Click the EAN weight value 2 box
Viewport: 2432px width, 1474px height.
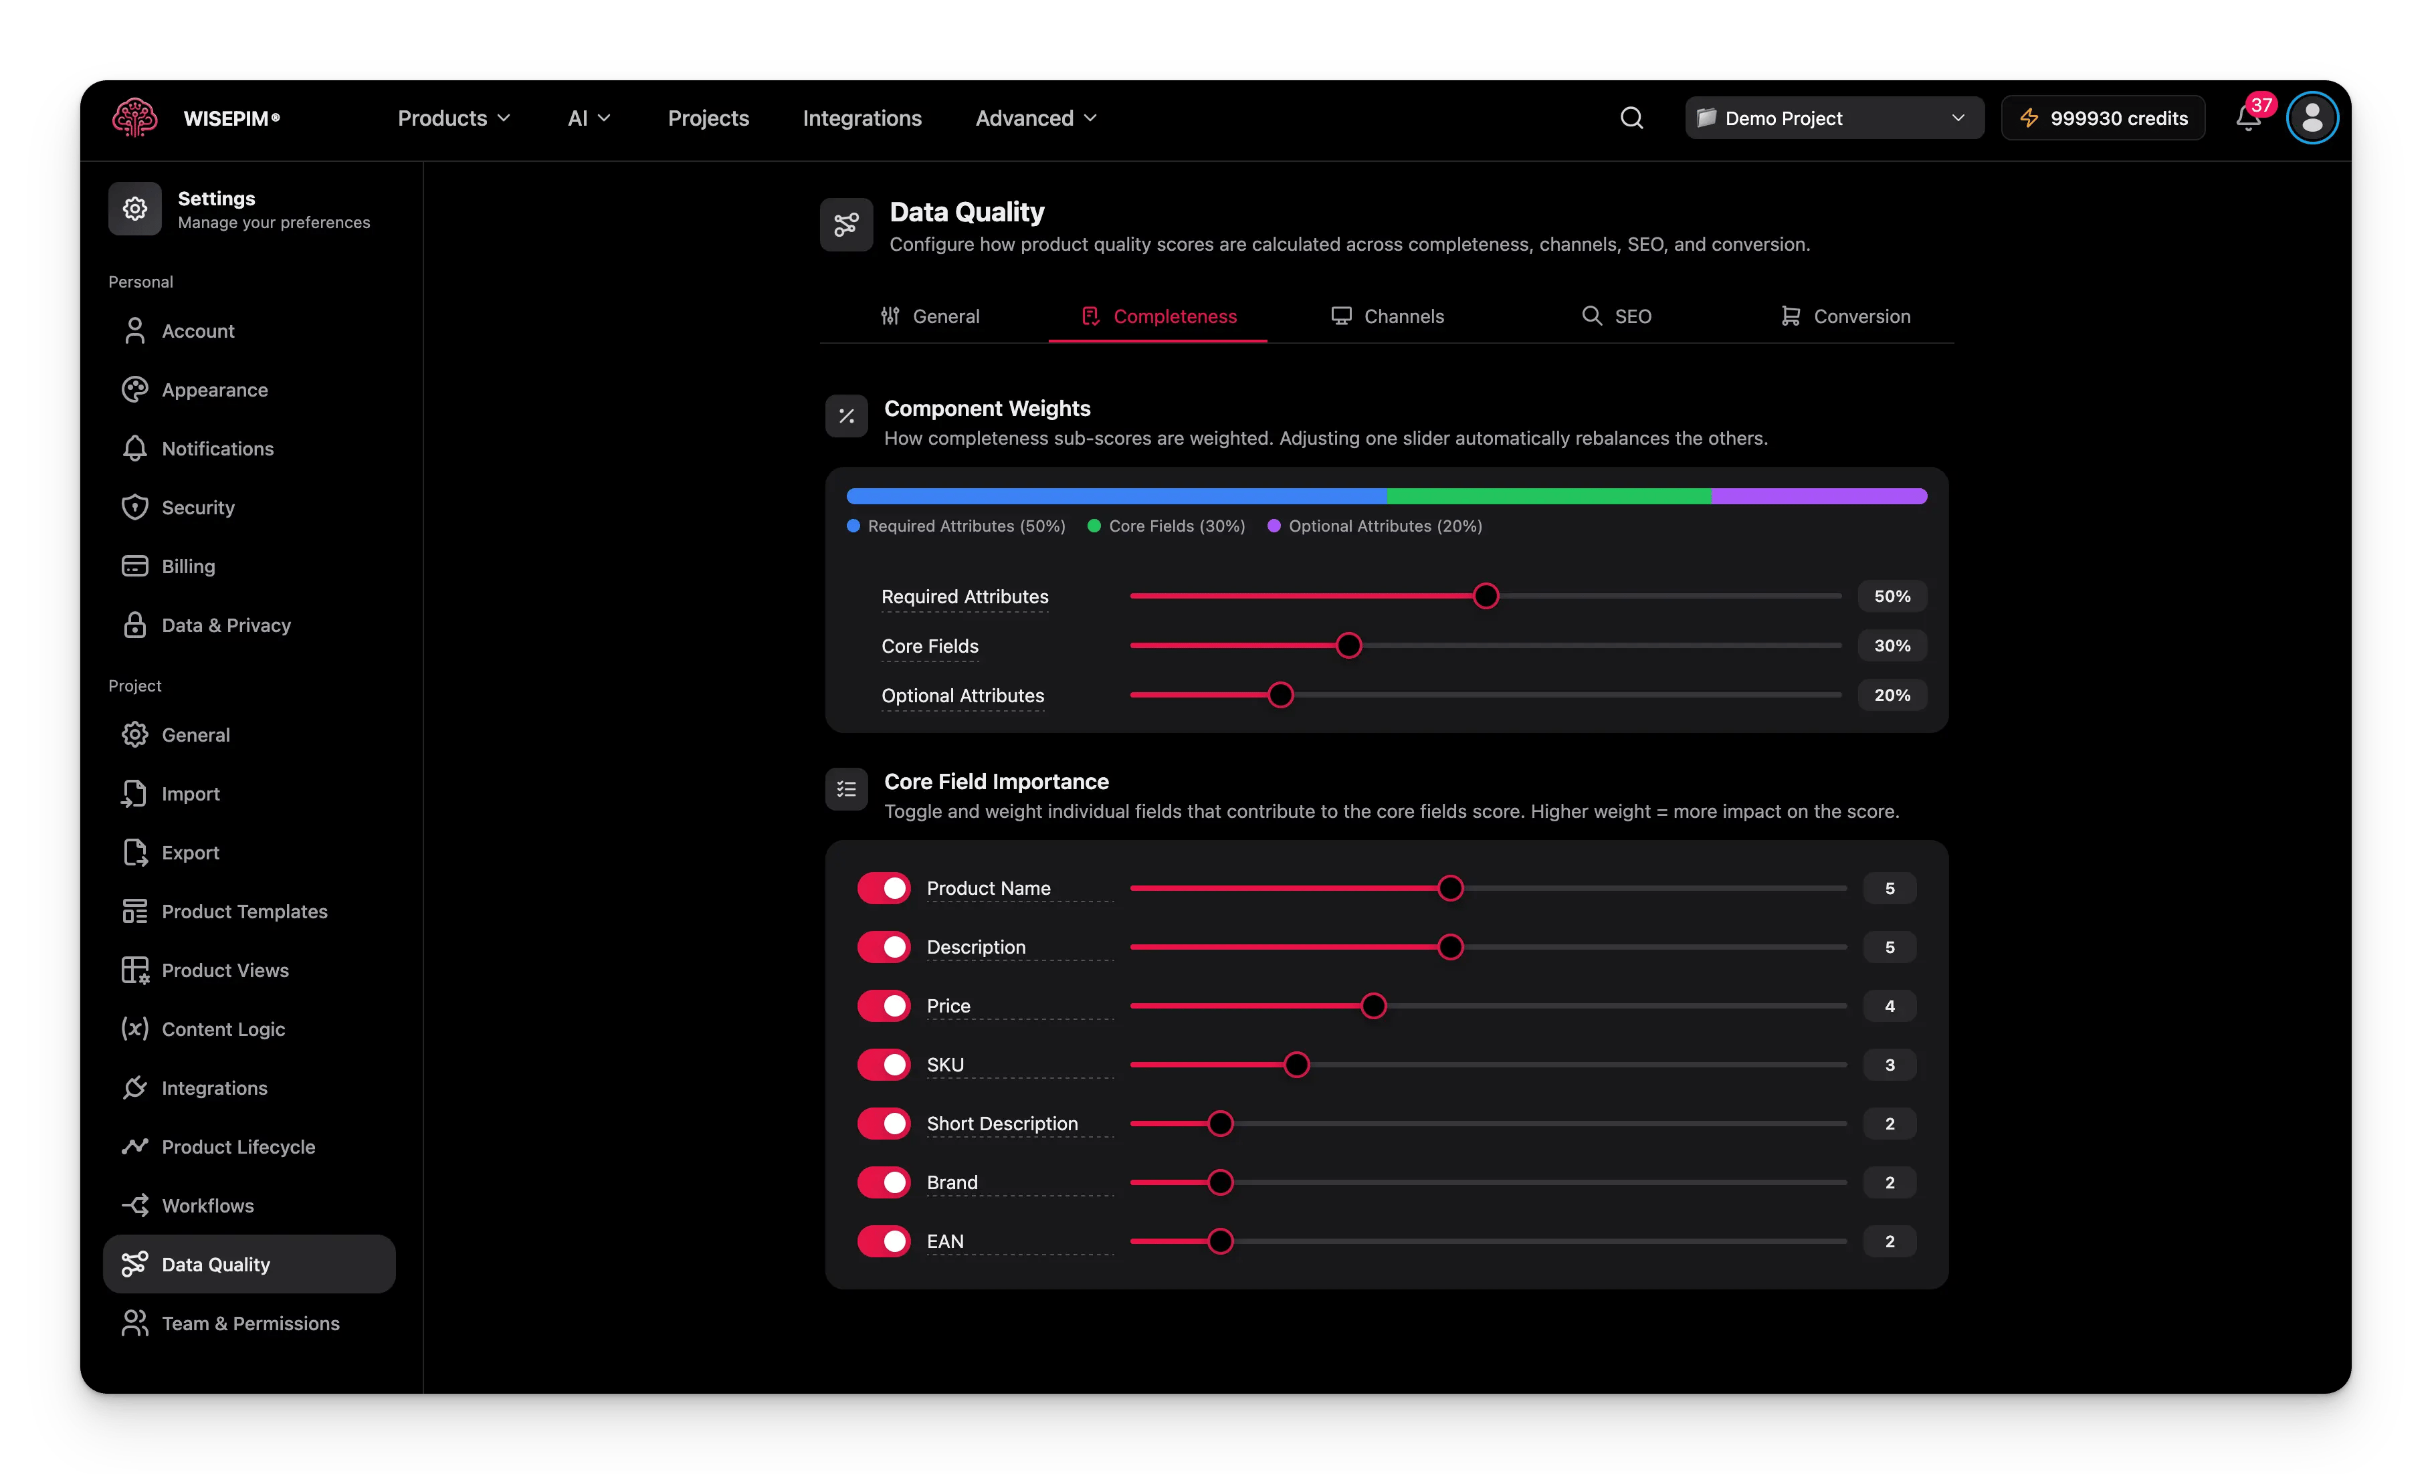click(x=1889, y=1241)
